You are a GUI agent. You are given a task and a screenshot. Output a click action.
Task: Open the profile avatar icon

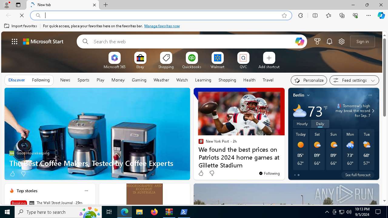tap(6, 5)
